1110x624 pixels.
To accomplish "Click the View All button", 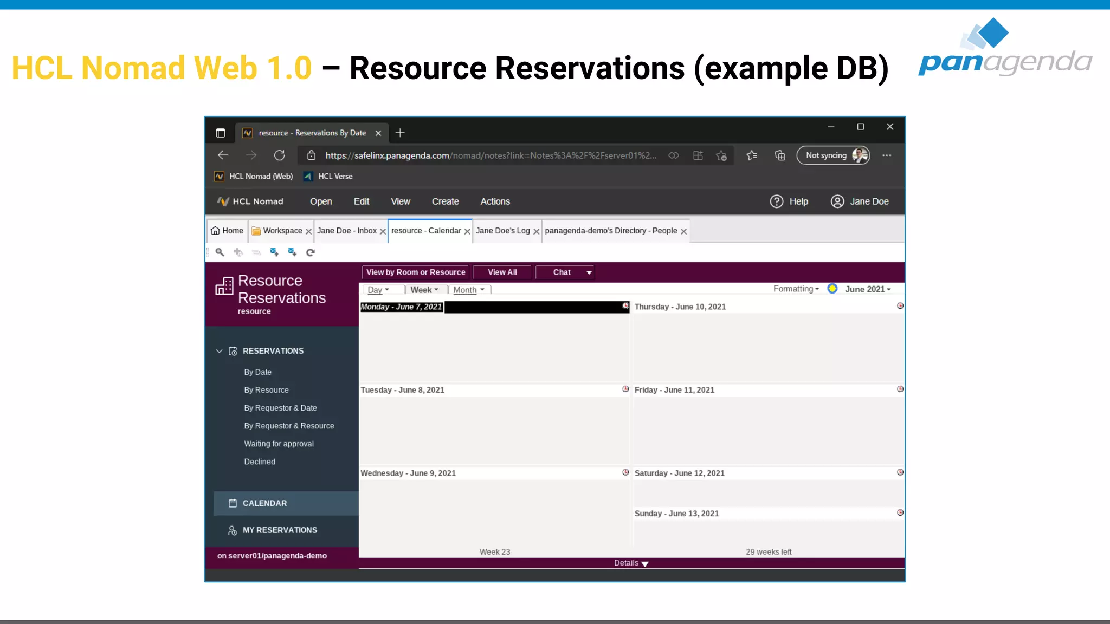I will (x=502, y=272).
